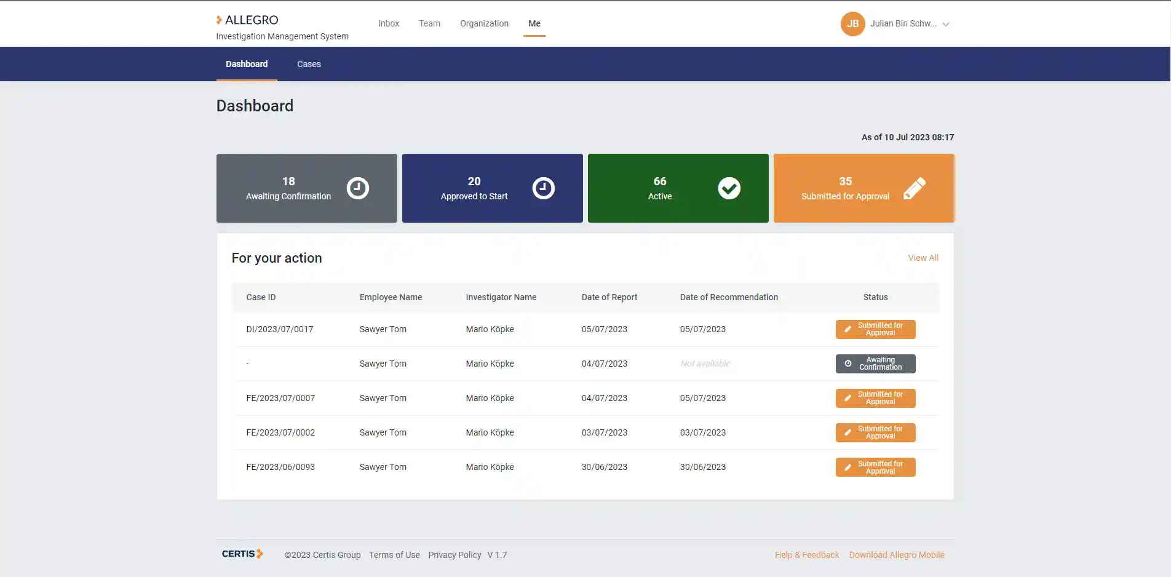The image size is (1171, 577).
Task: Open the 18 Awaiting Confirmation card
Action: (307, 188)
